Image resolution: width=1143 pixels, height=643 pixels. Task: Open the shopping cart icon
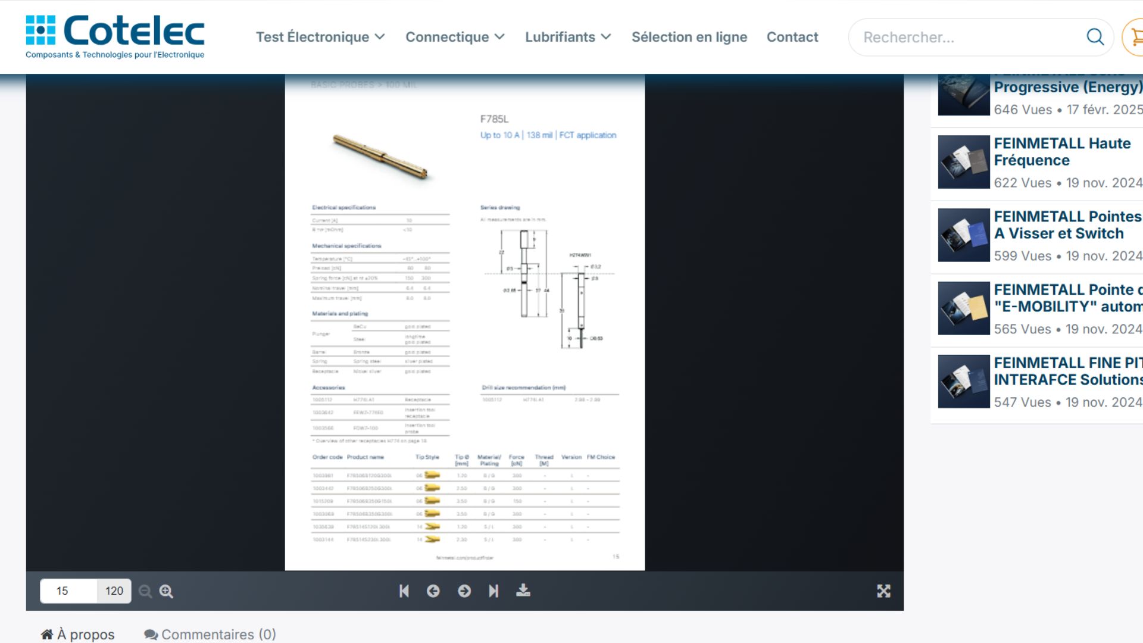point(1136,37)
